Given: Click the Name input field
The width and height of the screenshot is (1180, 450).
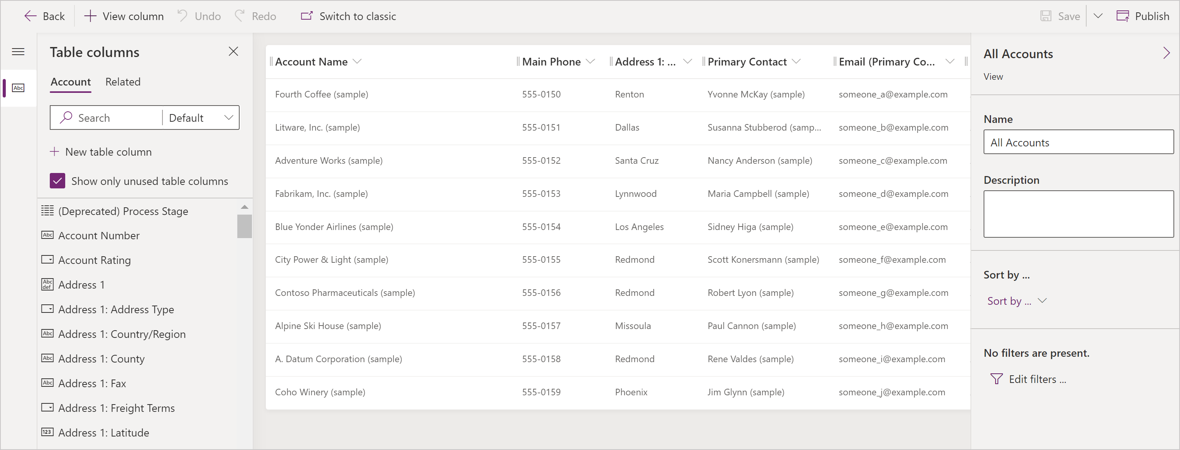Looking at the screenshot, I should tap(1078, 142).
